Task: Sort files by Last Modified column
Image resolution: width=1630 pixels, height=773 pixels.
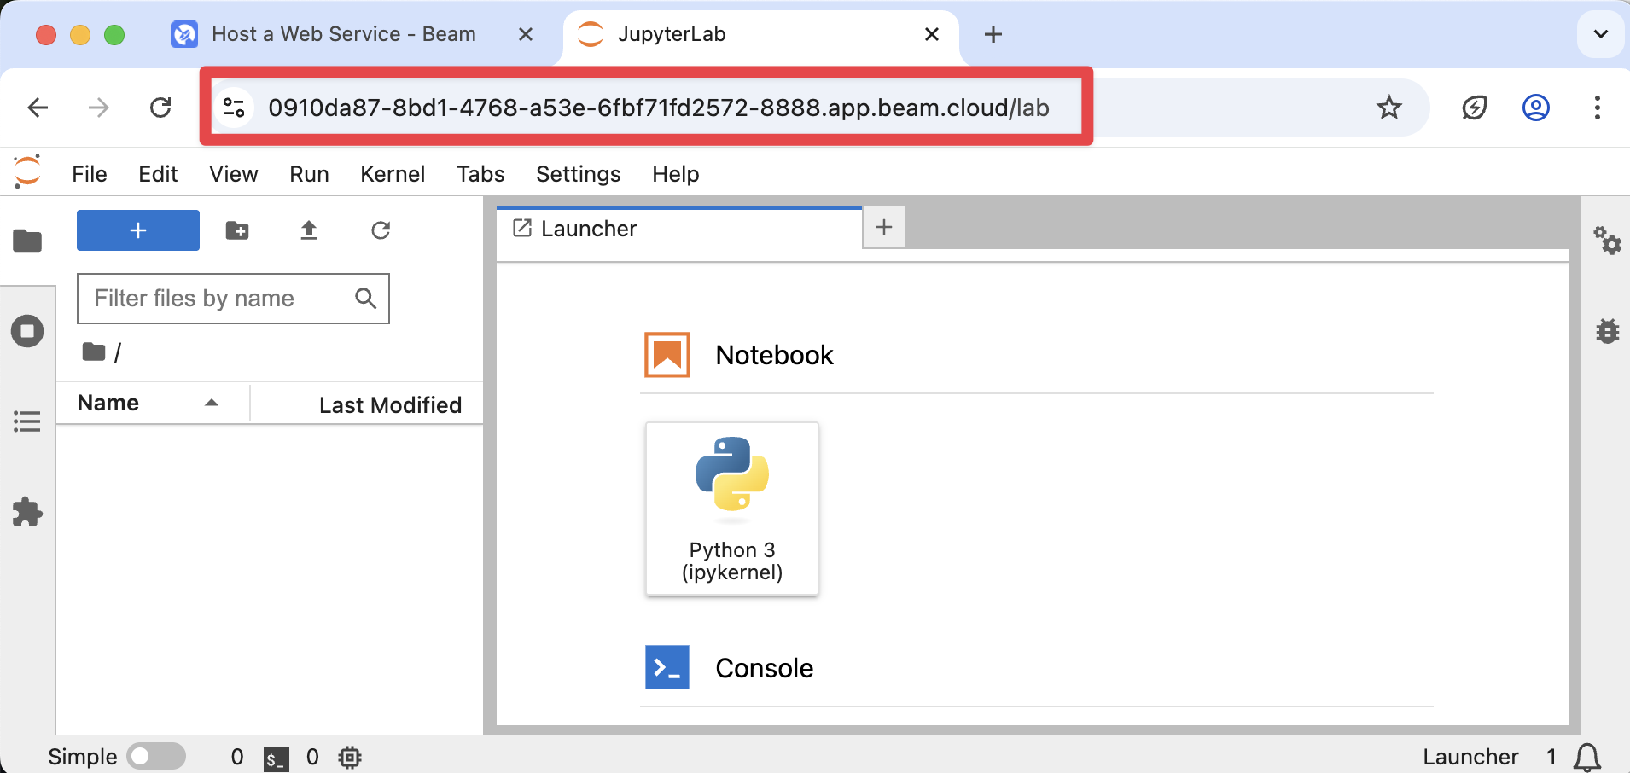Action: click(x=367, y=404)
